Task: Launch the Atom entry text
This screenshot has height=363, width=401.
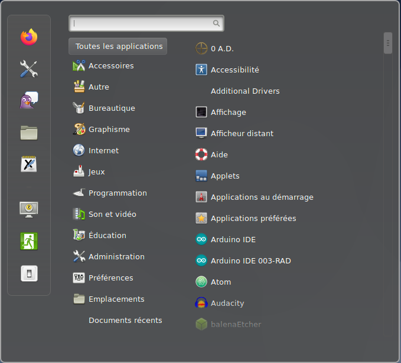Action: tap(221, 282)
